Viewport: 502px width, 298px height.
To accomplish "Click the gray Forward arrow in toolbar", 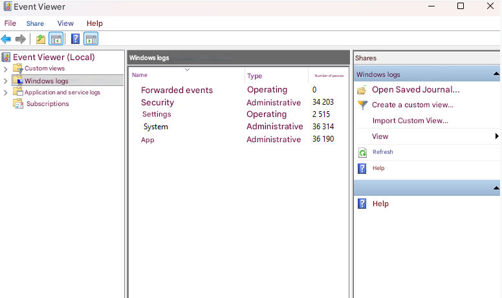I will click(x=21, y=39).
